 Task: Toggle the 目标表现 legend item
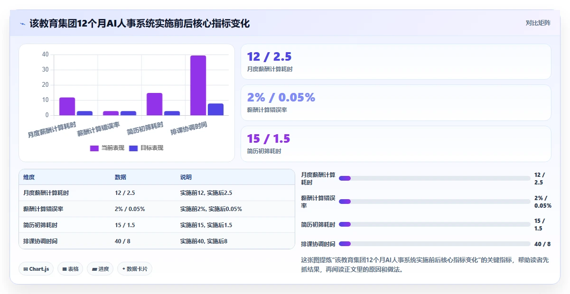coord(146,148)
